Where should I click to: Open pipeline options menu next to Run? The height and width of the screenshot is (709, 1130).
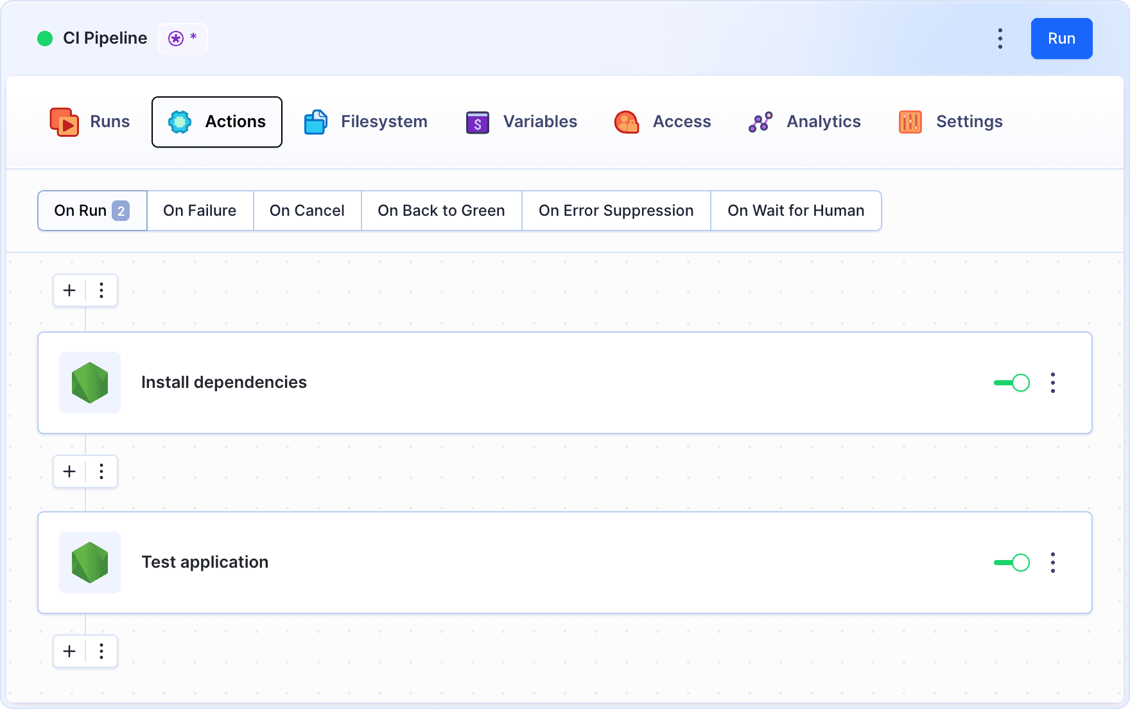click(1000, 39)
